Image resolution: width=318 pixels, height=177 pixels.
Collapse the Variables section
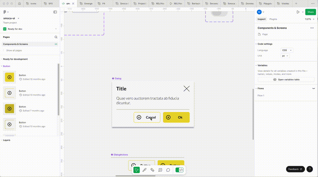coord(256,66)
